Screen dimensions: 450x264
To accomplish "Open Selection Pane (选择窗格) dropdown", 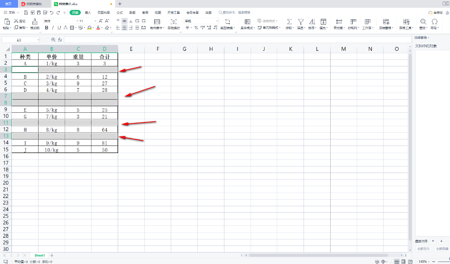I will (422, 38).
